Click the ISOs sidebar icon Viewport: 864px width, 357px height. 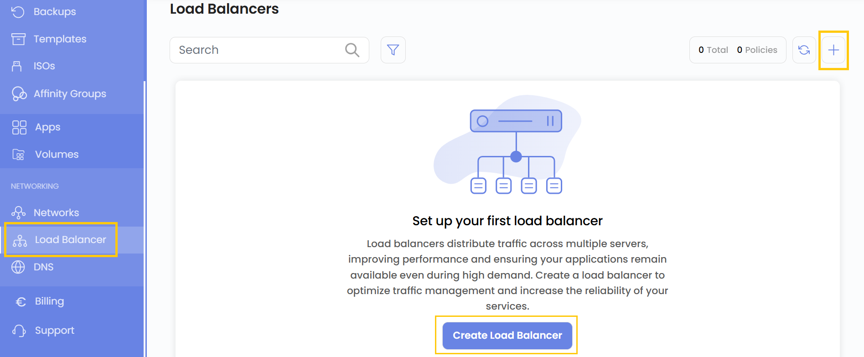click(x=17, y=66)
